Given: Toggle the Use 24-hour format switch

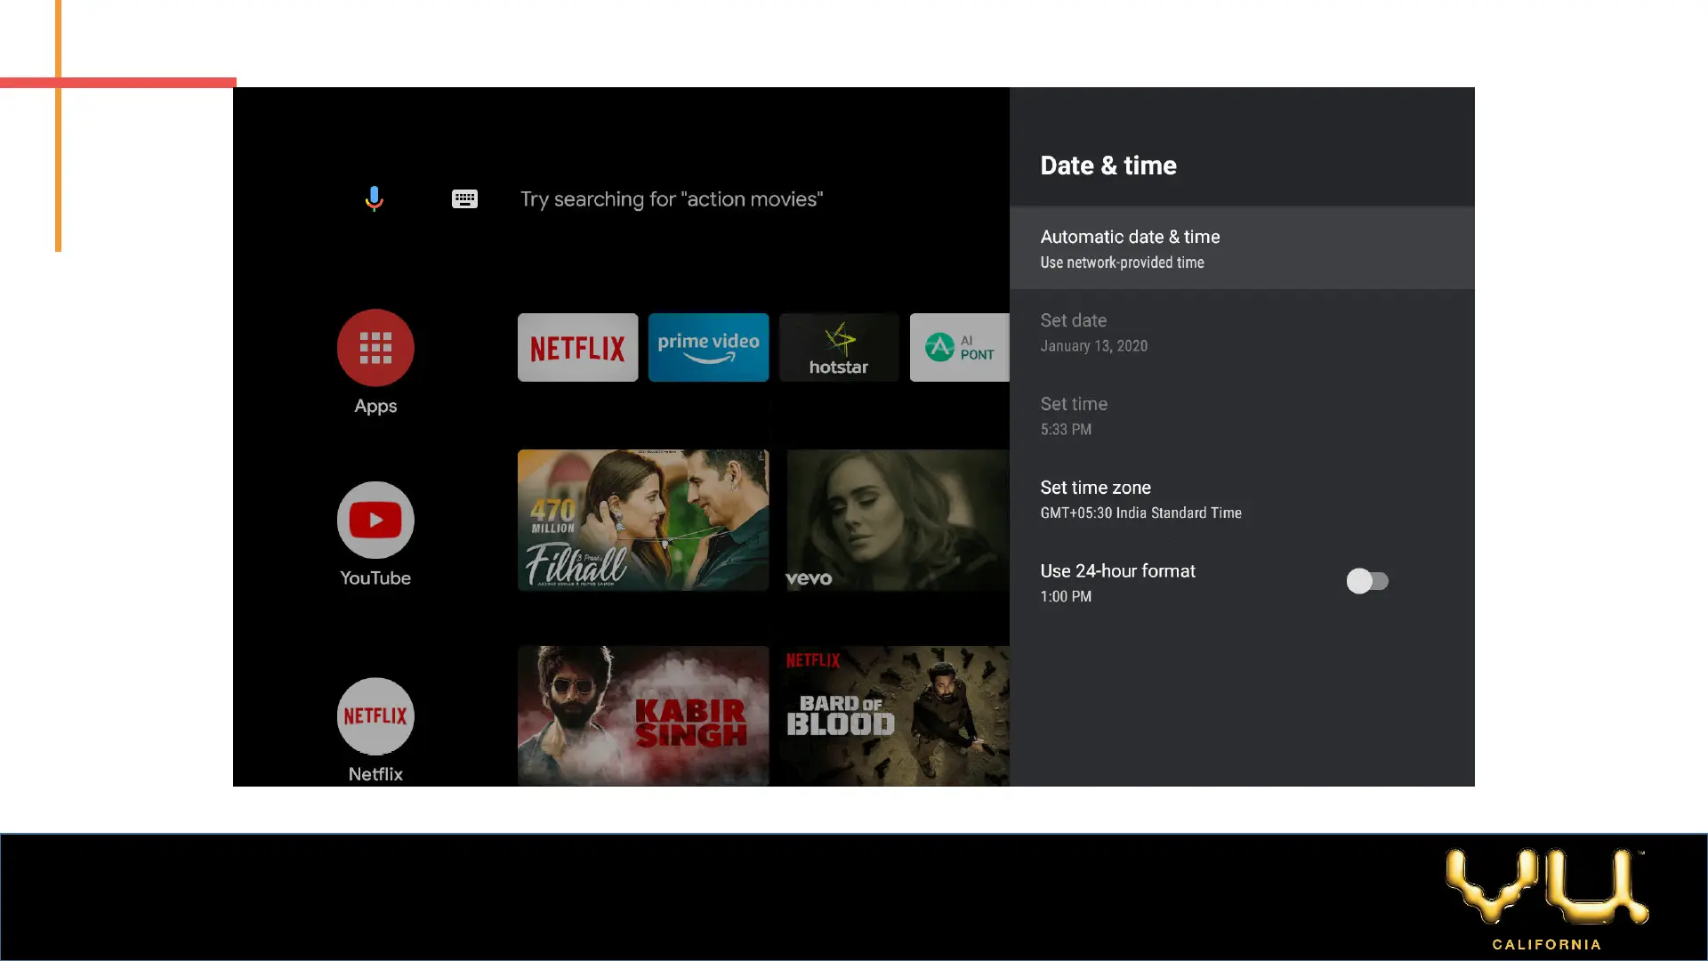Looking at the screenshot, I should click(x=1366, y=581).
